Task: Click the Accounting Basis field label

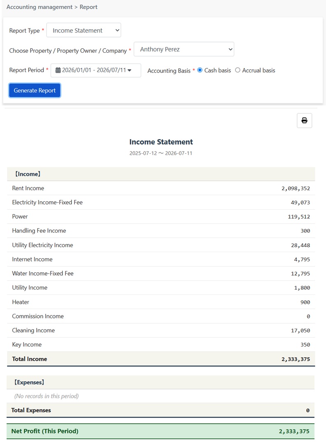Action: pos(169,71)
